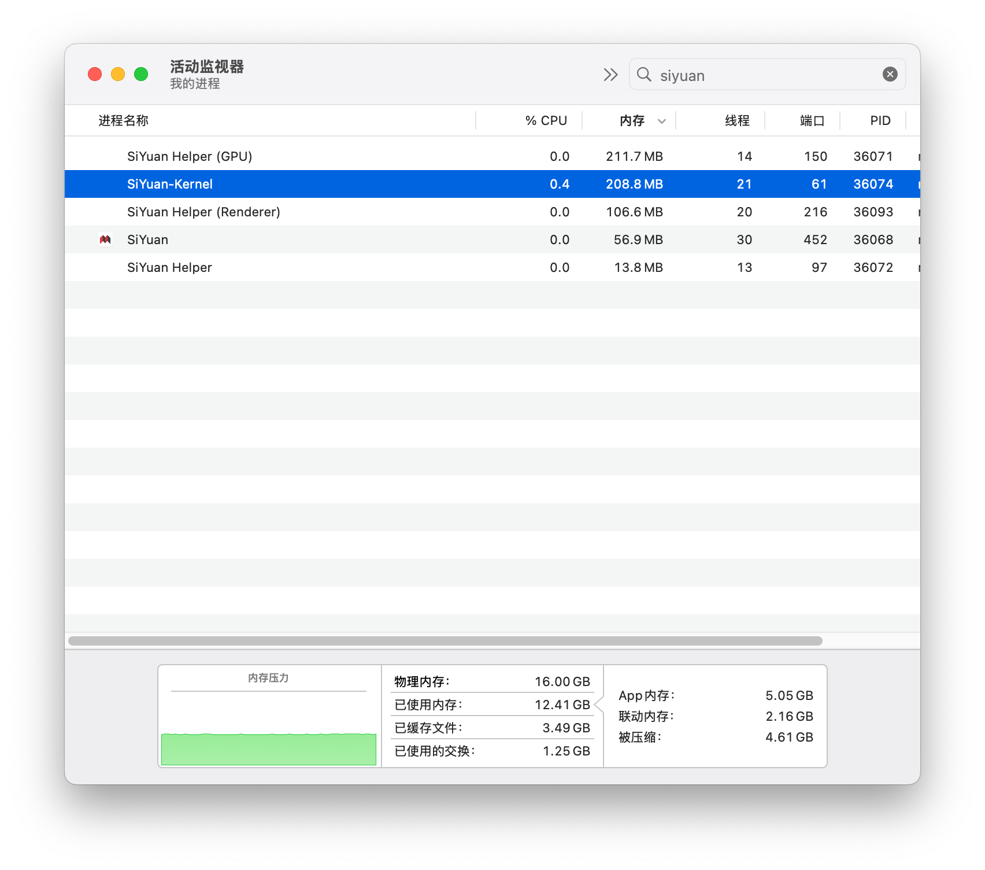Click the SiYuan app icon in list
The image size is (985, 870).
105,239
